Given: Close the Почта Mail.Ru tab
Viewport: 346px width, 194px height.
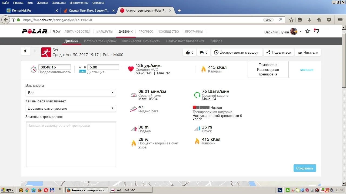Looking at the screenshot, I should pos(57,11).
